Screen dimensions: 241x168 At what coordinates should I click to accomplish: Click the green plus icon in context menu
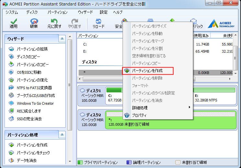pos(127,71)
